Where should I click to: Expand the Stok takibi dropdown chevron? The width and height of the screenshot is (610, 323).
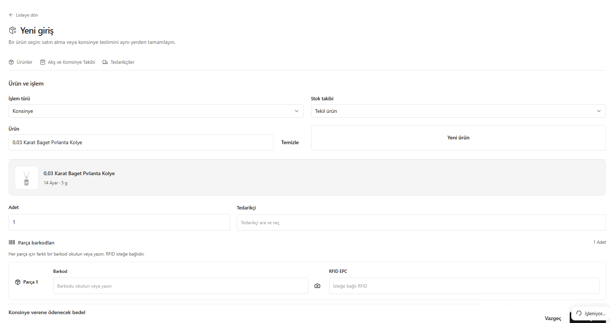(x=599, y=111)
